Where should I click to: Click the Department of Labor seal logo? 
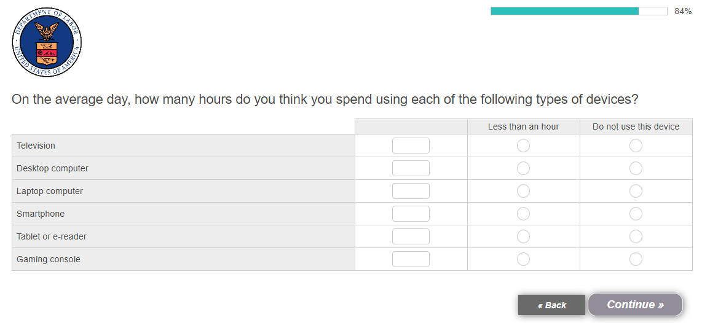47,42
